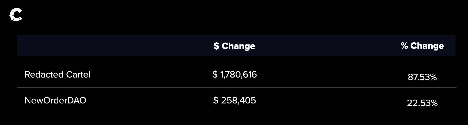Click the white C logo icon
The height and width of the screenshot is (125, 468).
pos(16,15)
